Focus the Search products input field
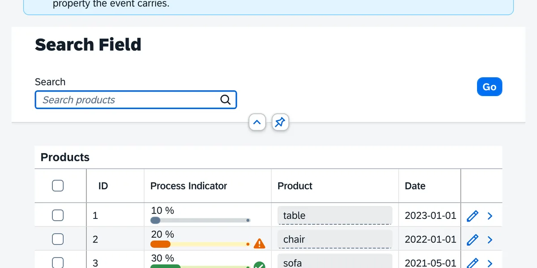 [136, 100]
